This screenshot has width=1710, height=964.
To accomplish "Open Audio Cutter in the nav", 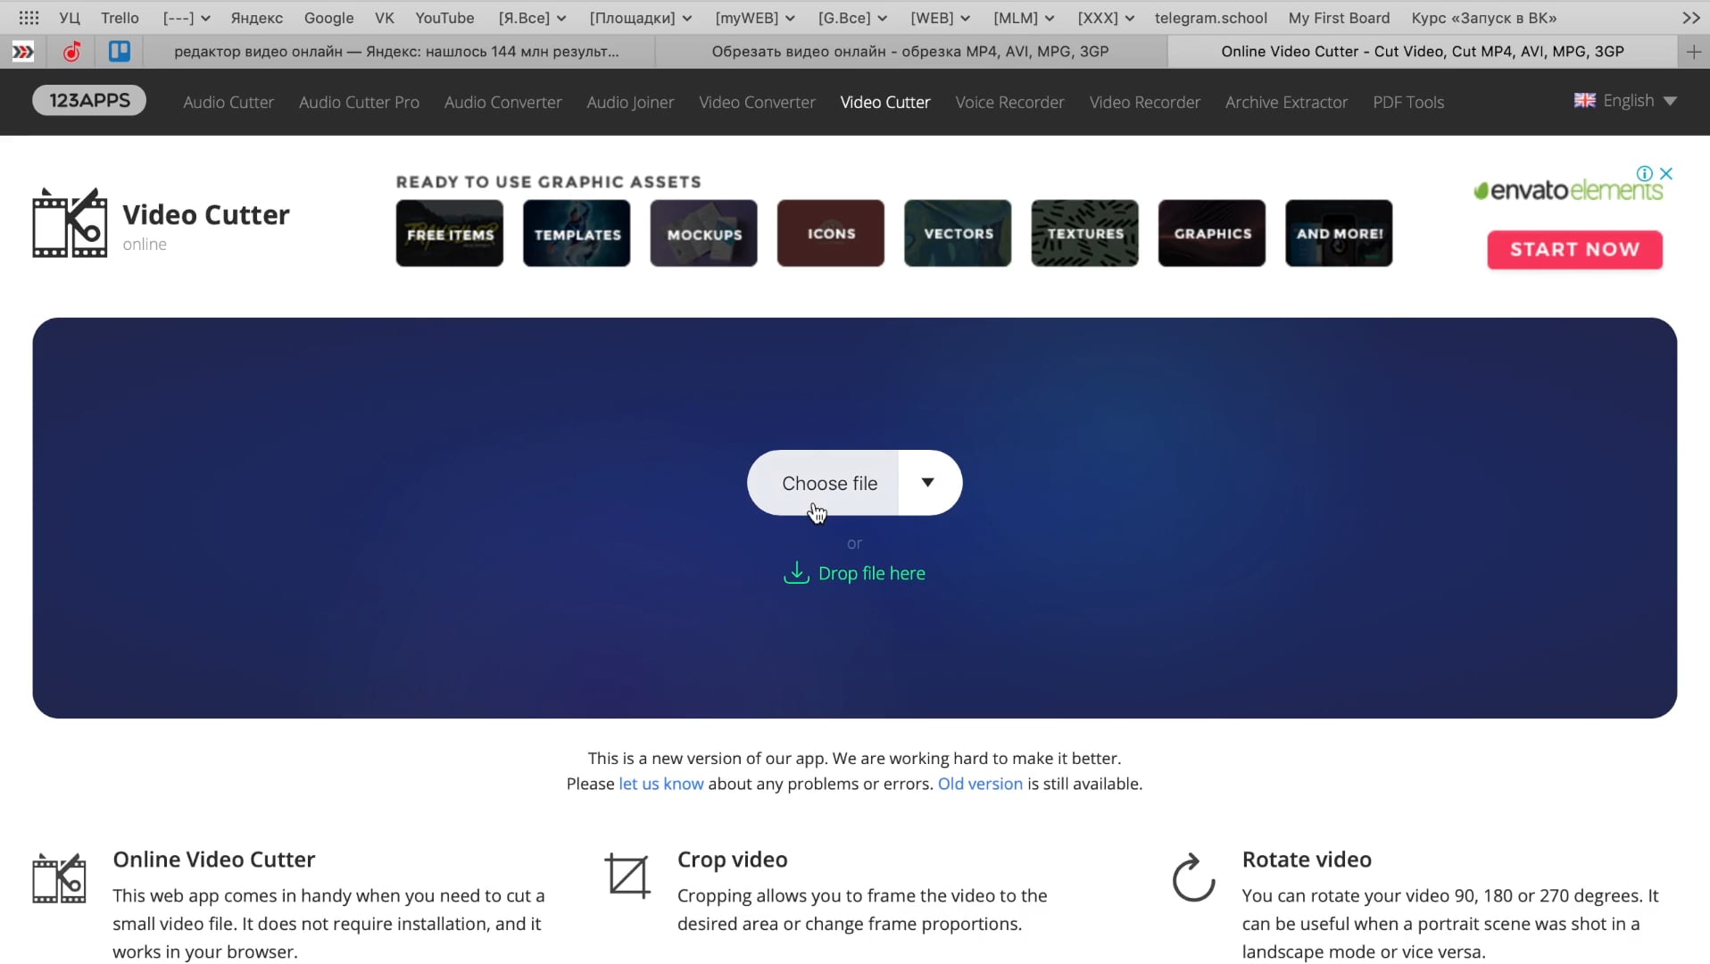I will 228,102.
